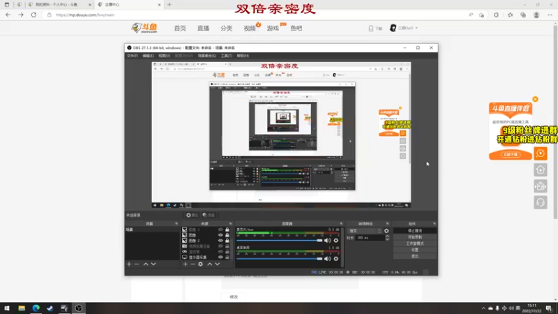Adjust desktop audio volume slider
Viewport: 558px width, 314px height.
coord(280,259)
